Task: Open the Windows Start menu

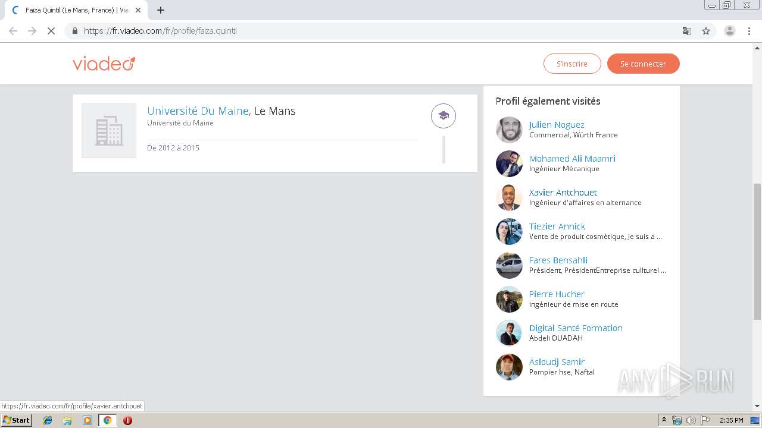Action: [17, 420]
